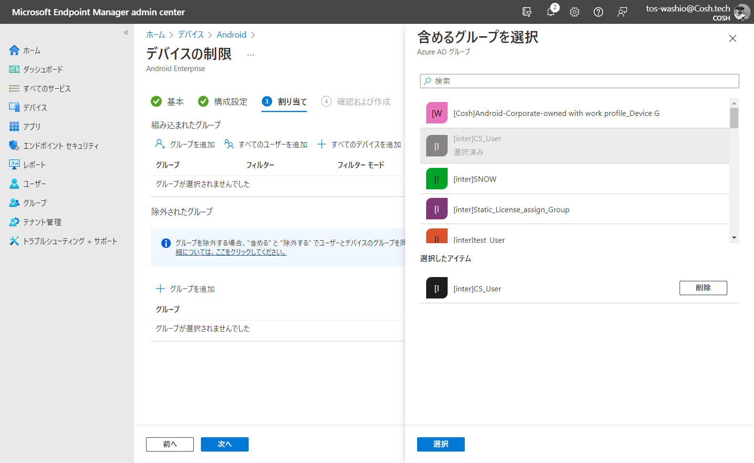Click the グループ column header
The image size is (754, 463).
(x=168, y=165)
